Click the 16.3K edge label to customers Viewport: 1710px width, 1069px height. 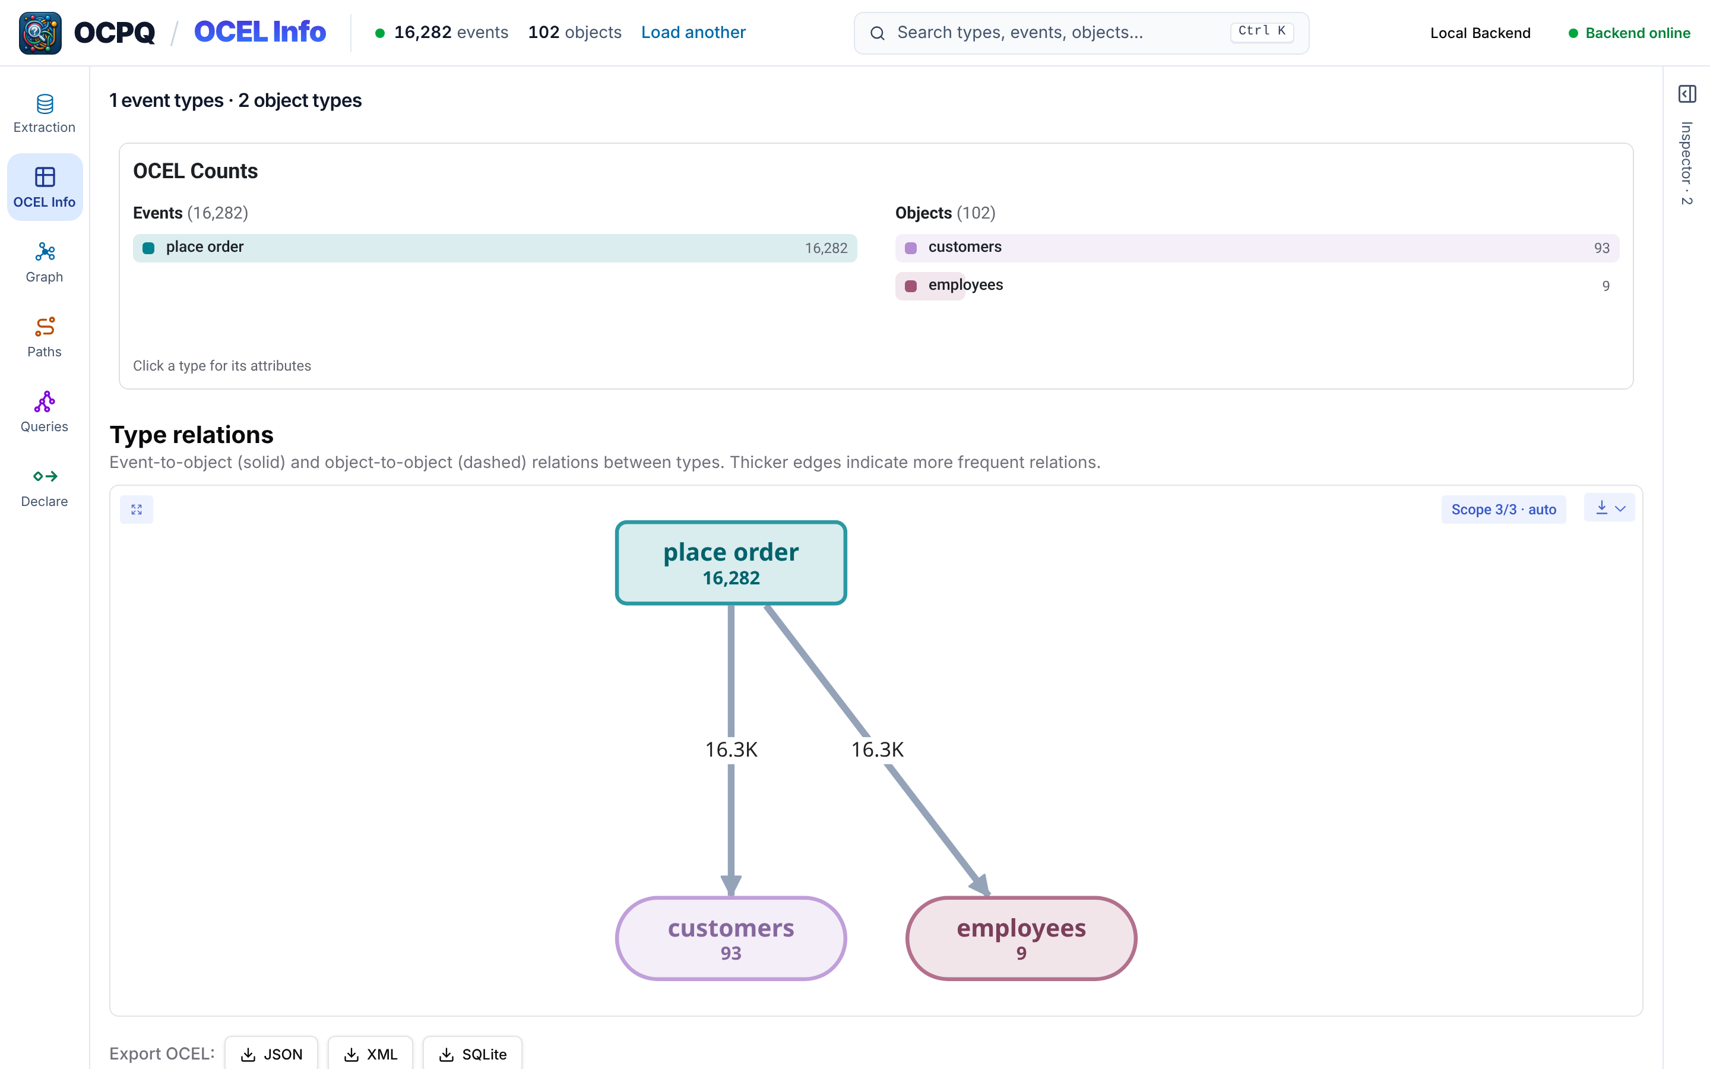coord(731,749)
